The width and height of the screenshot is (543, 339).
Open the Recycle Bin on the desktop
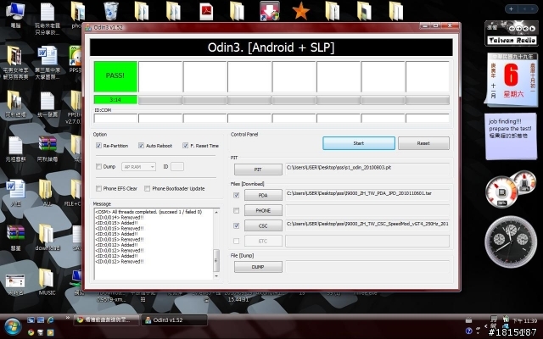pyautogui.click(x=111, y=11)
